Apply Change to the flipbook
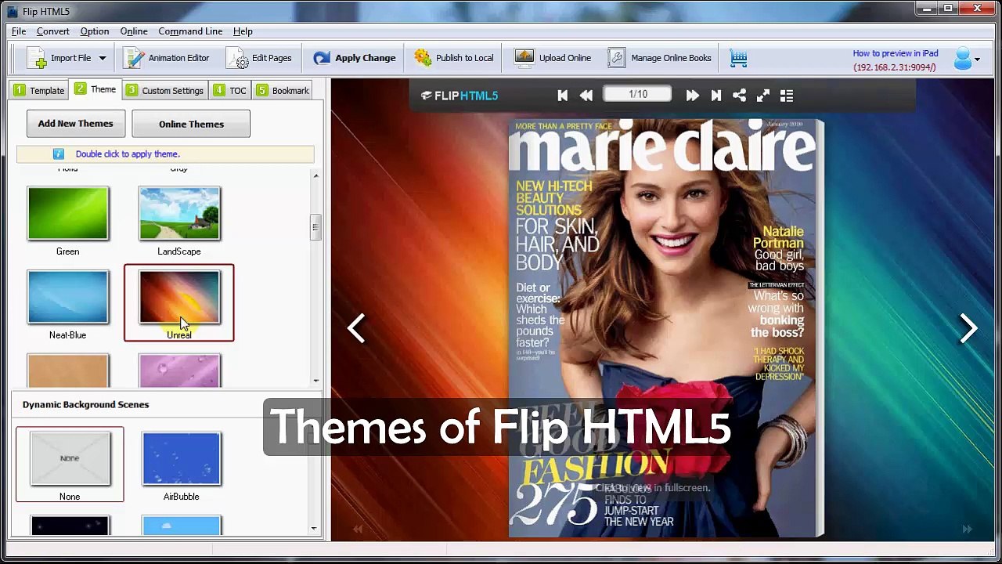The height and width of the screenshot is (564, 1002). [355, 58]
